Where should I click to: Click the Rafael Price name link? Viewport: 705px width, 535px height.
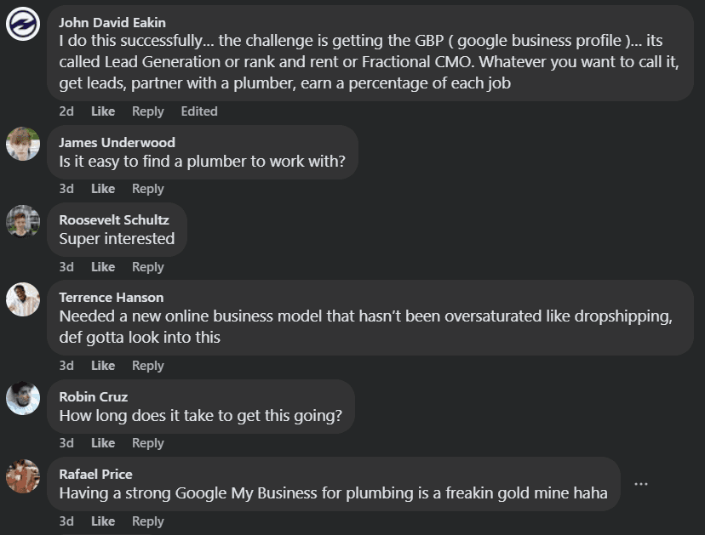point(95,474)
